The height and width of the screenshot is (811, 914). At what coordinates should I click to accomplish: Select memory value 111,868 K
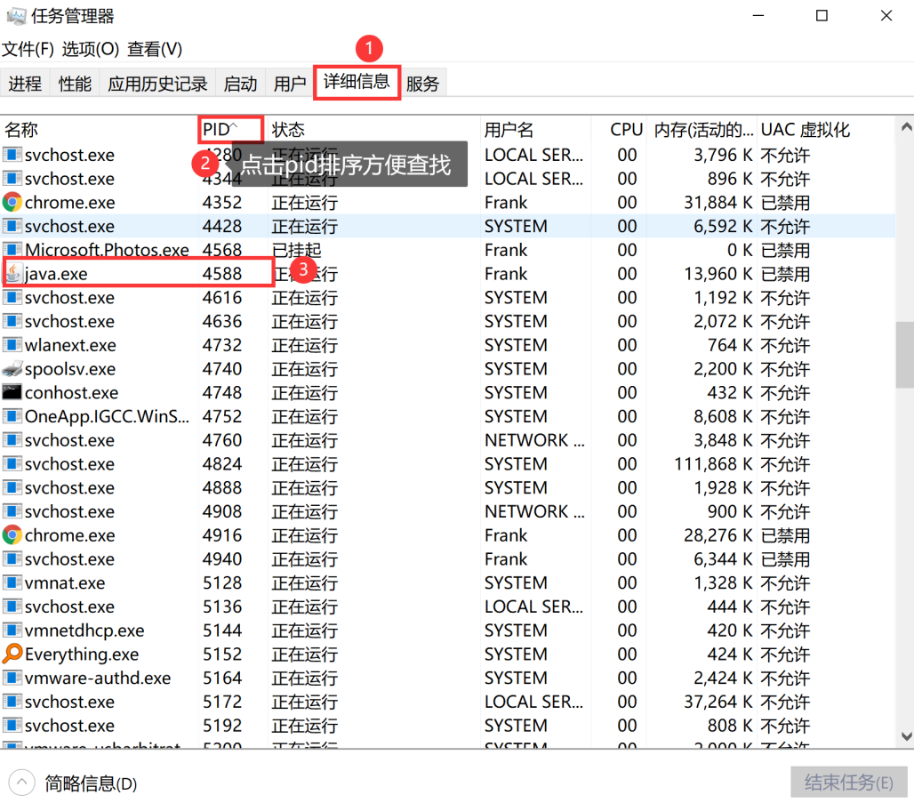713,464
